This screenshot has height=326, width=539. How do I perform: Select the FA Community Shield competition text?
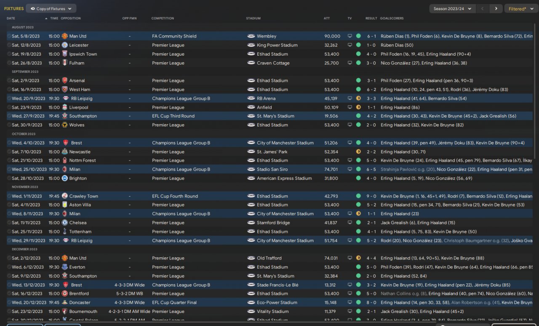click(174, 36)
